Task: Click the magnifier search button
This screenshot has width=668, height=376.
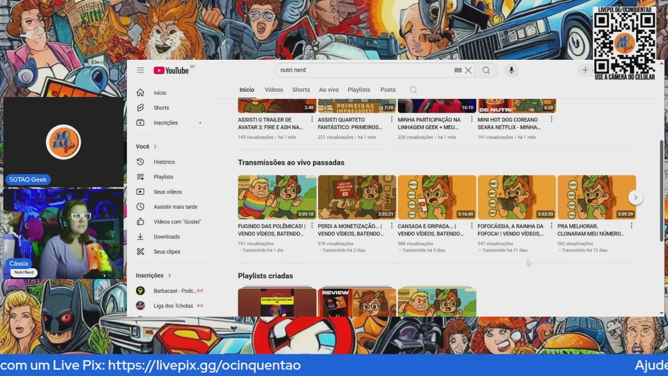Action: point(486,70)
